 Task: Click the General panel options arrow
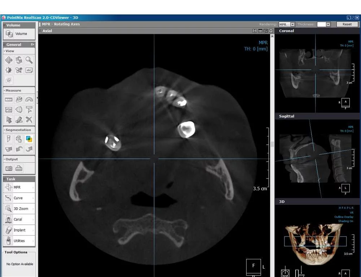pos(32,44)
